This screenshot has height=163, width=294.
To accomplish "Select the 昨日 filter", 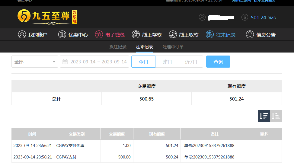I will (167, 62).
